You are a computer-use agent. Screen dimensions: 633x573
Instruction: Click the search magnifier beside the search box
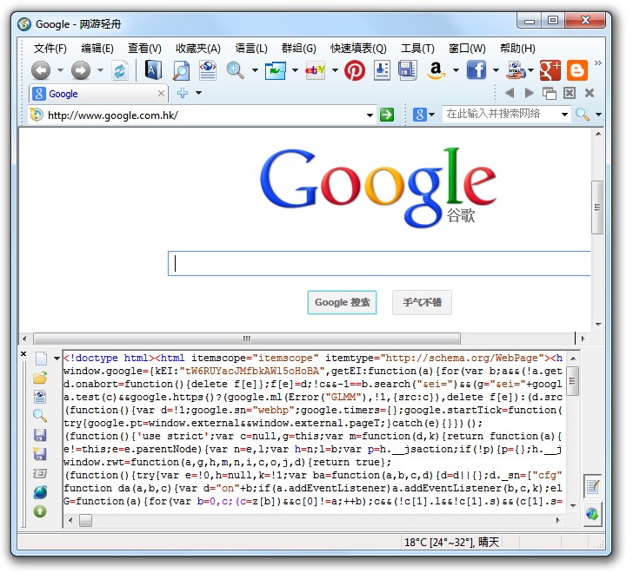coord(583,115)
